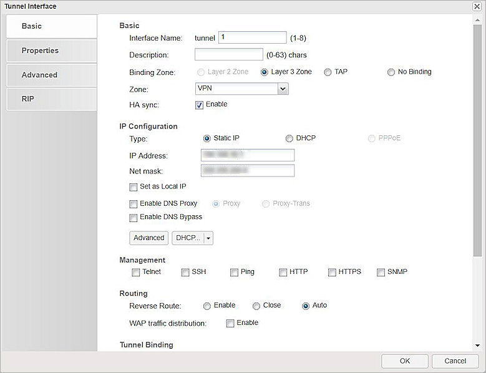Tick the HTTPS management checkbox

tap(332, 272)
